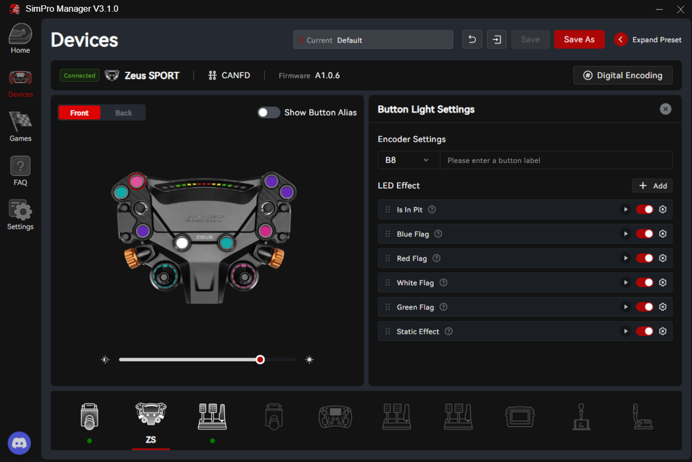Open settings gear for Green Flag
This screenshot has height=462, width=692.
663,307
